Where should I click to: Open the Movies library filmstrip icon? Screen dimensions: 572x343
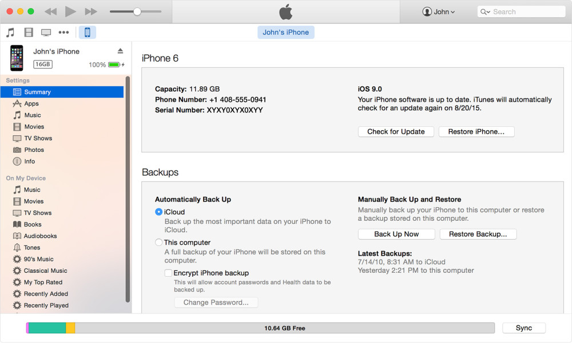click(x=29, y=33)
